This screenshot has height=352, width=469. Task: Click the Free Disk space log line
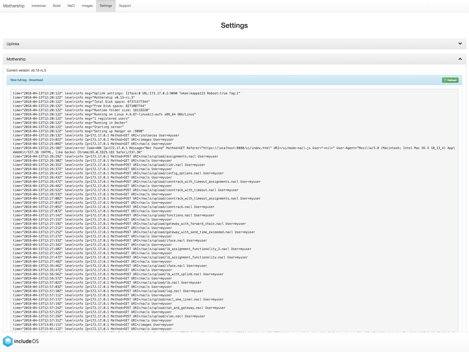pyautogui.click(x=79, y=106)
